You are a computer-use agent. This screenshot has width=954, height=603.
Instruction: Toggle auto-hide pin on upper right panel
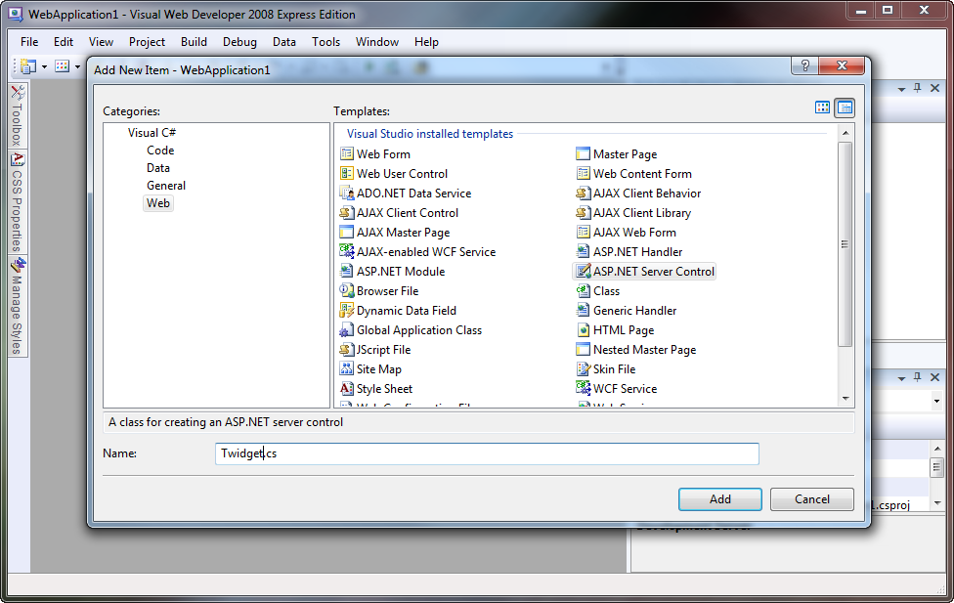pos(918,88)
